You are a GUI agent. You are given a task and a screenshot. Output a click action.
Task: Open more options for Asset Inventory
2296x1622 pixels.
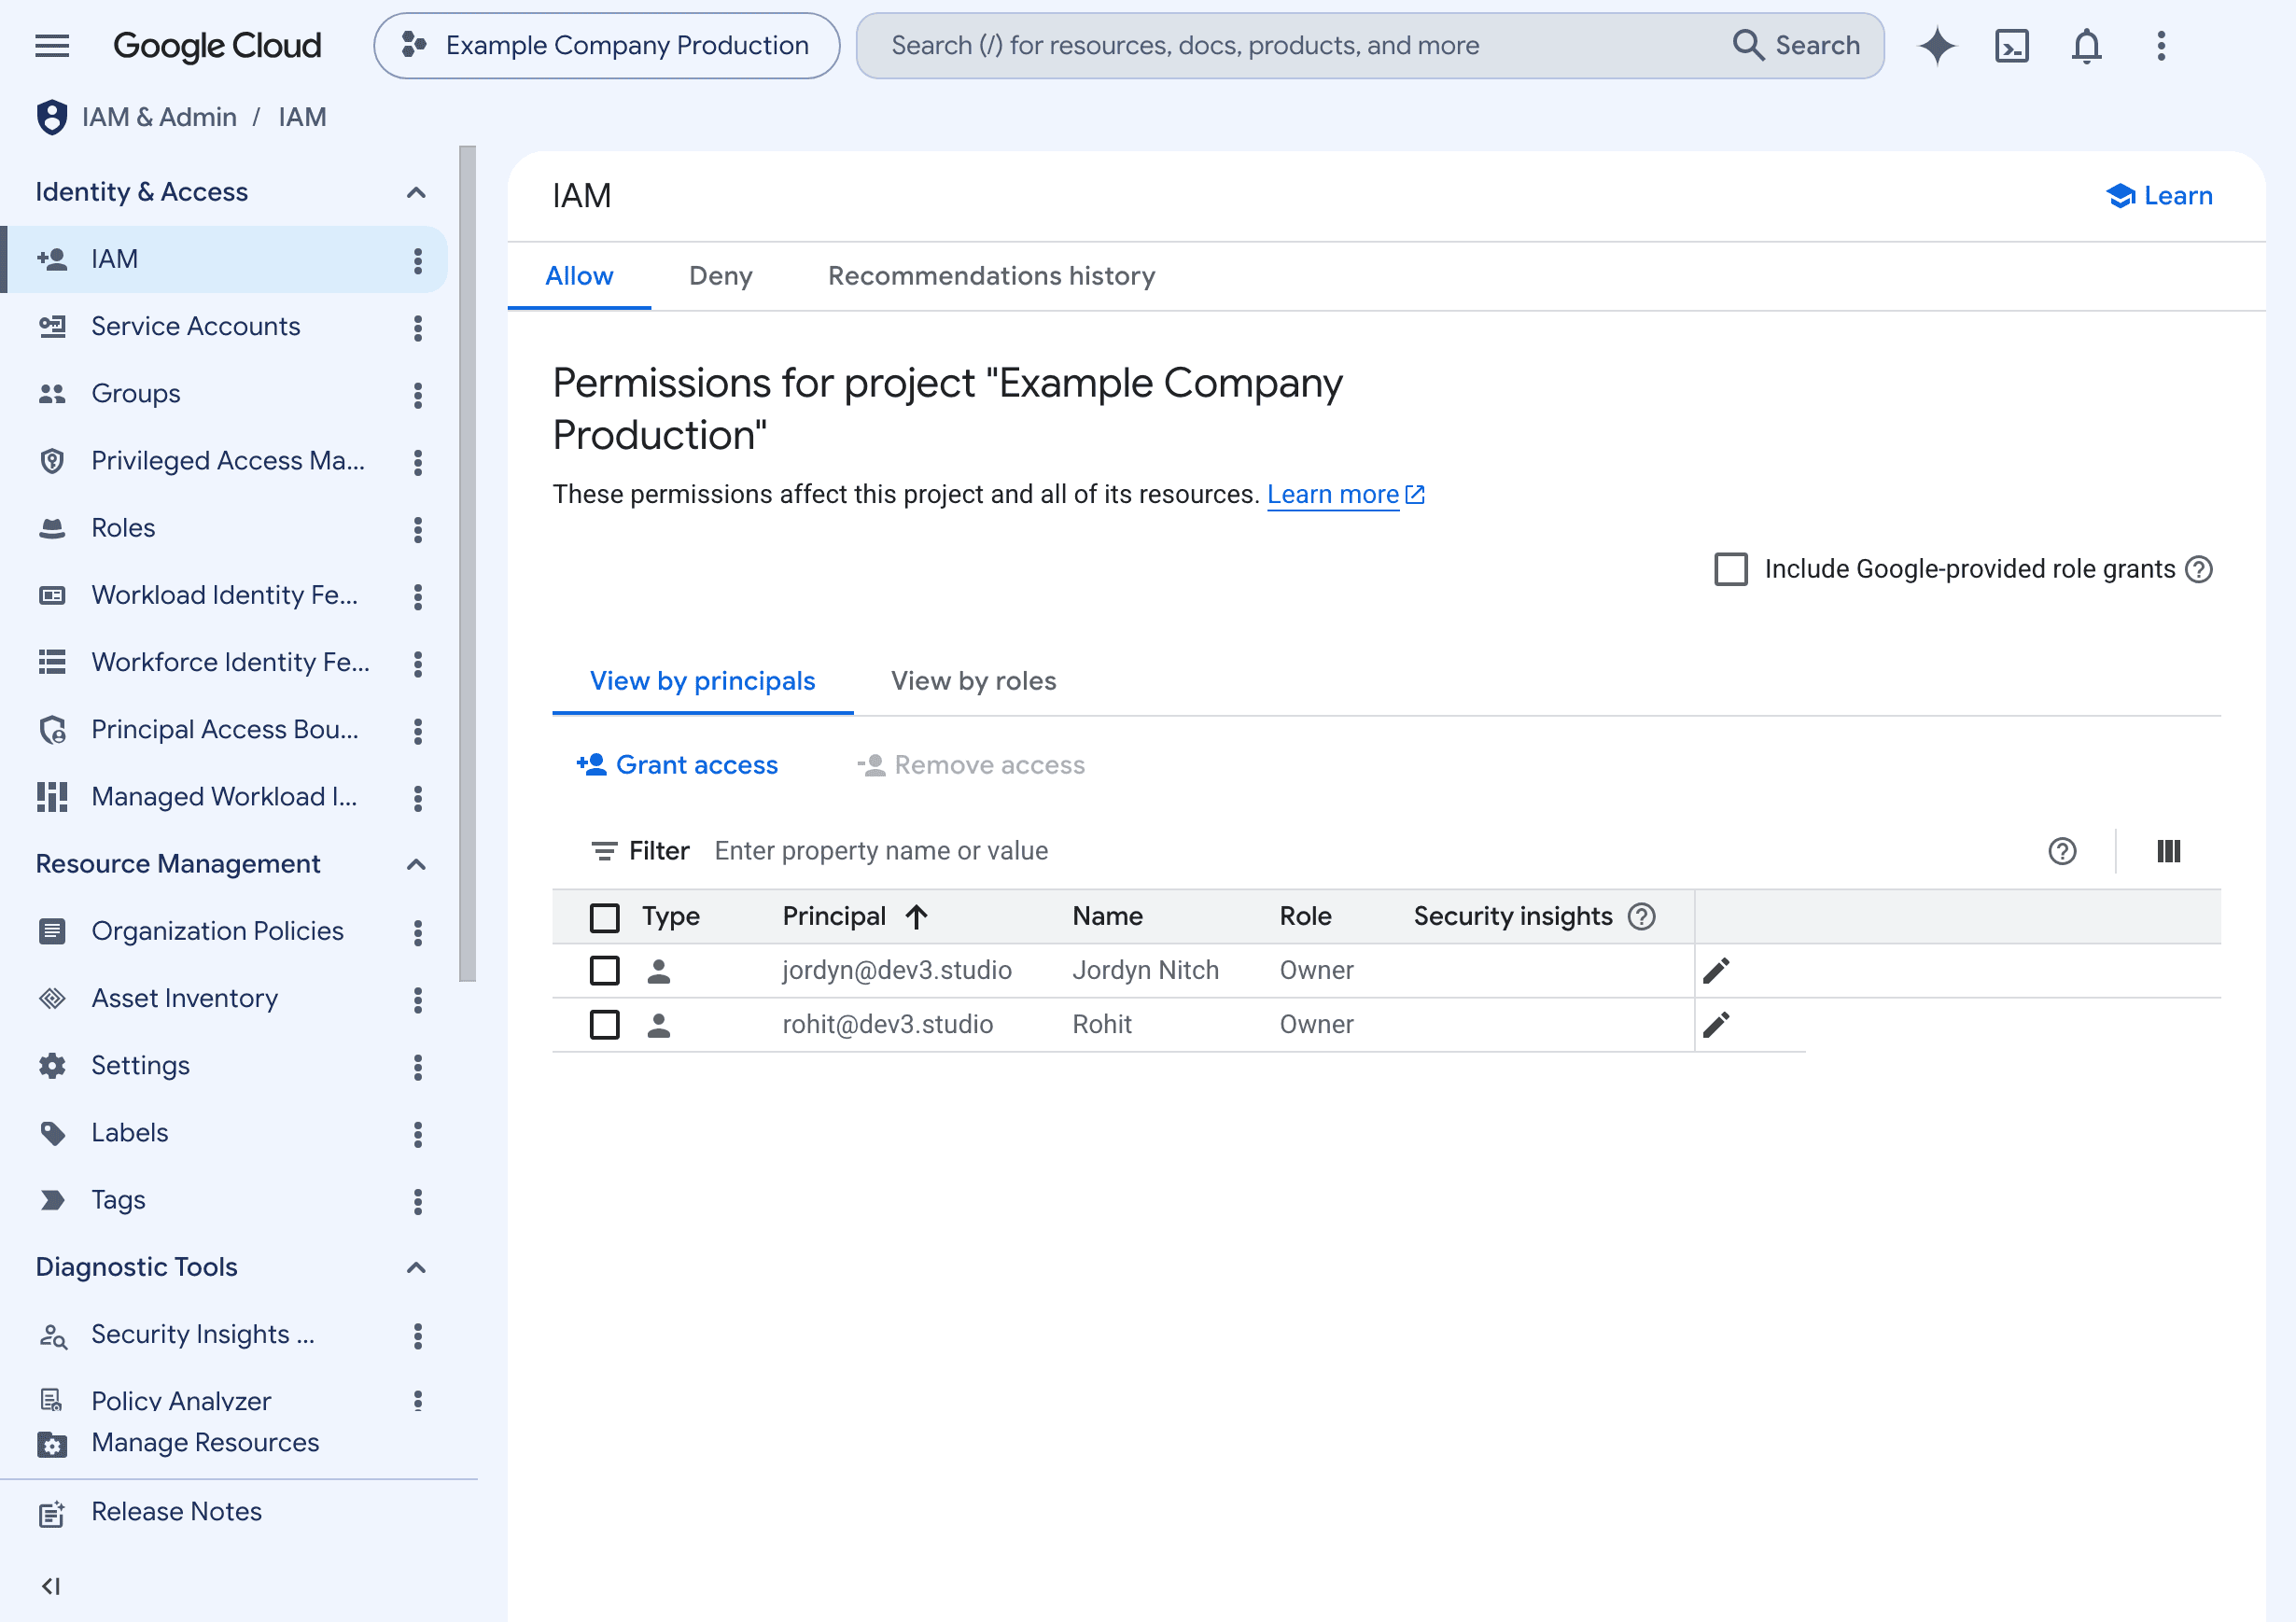418,999
